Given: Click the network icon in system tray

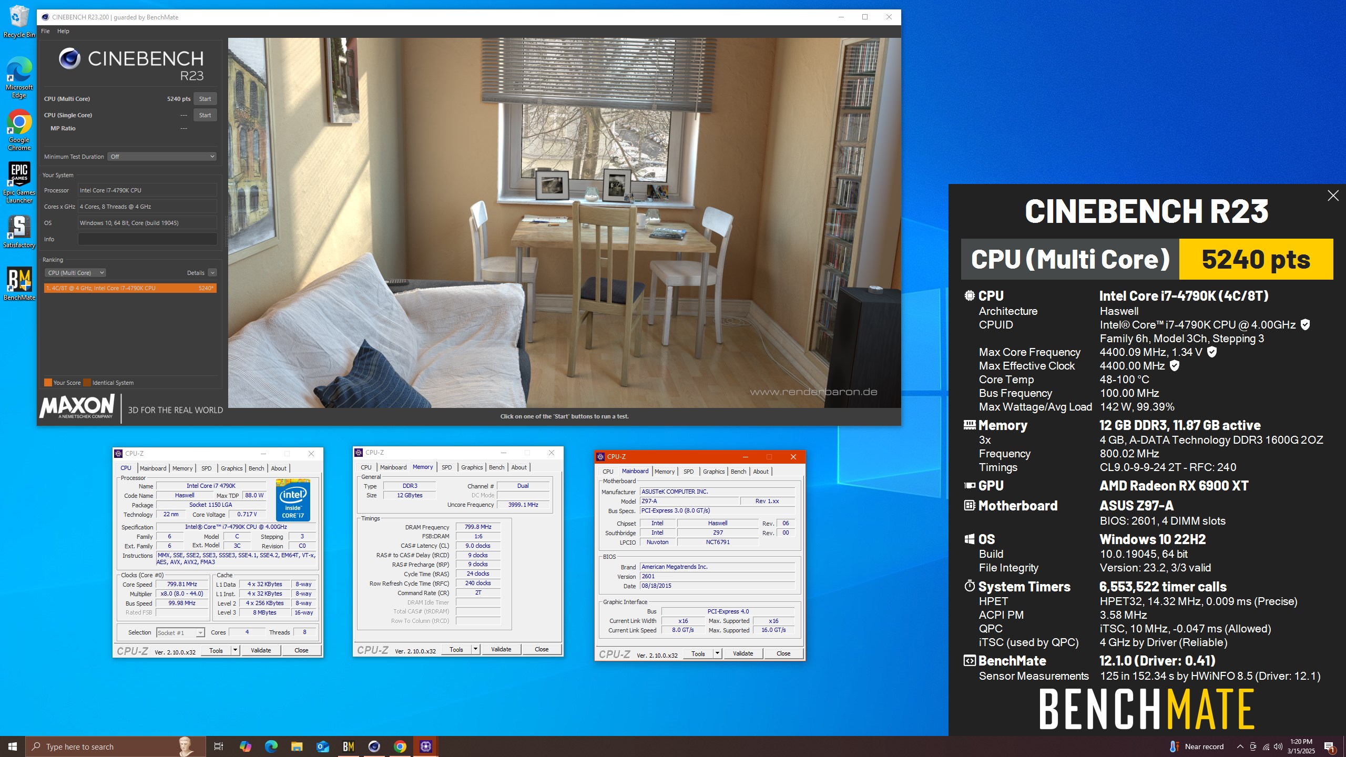Looking at the screenshot, I should tap(1266, 746).
